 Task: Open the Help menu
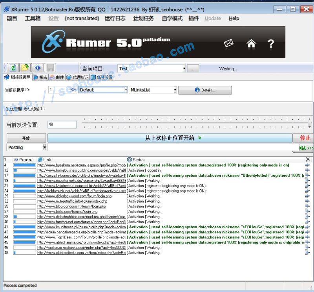point(234,18)
